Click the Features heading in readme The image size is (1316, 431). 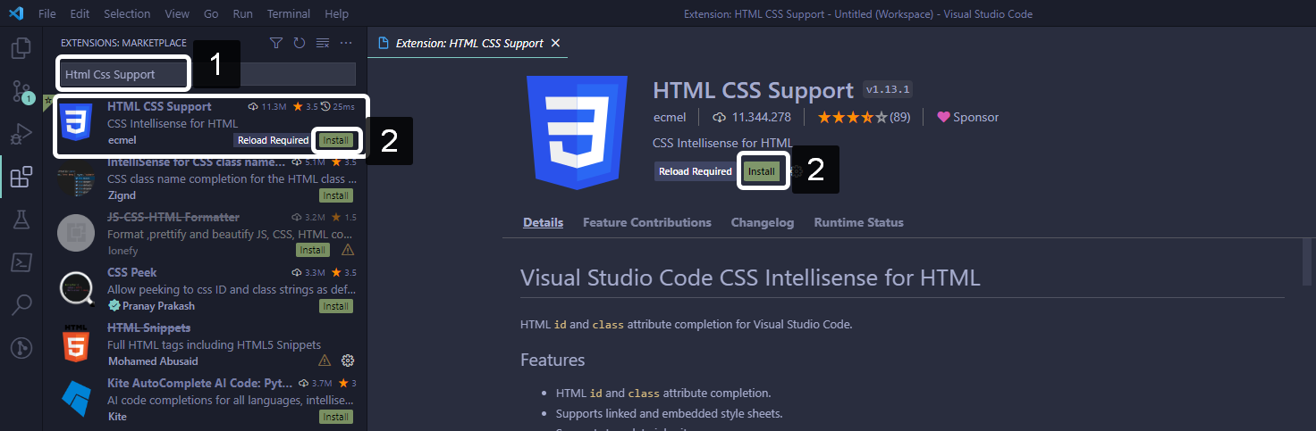553,360
